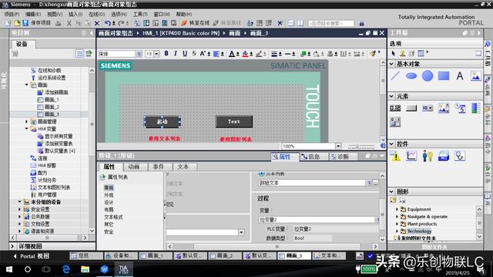Click the 位变量2 tag input field
The width and height of the screenshot is (493, 277).
(x=317, y=220)
